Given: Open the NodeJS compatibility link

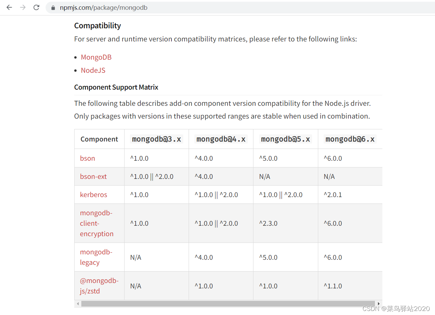Looking at the screenshot, I should click(93, 70).
